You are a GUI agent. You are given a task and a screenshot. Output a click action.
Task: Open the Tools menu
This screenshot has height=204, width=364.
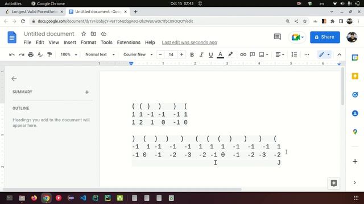(106, 42)
